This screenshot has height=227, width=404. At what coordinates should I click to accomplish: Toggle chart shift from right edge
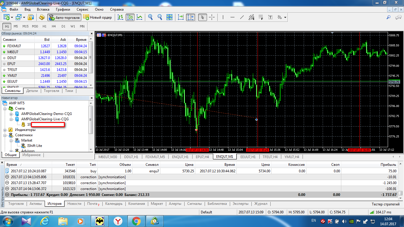pyautogui.click(x=190, y=17)
